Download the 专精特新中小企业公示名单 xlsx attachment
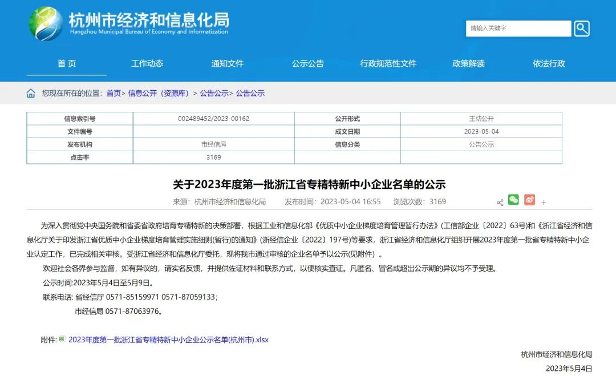 [x=168, y=339]
